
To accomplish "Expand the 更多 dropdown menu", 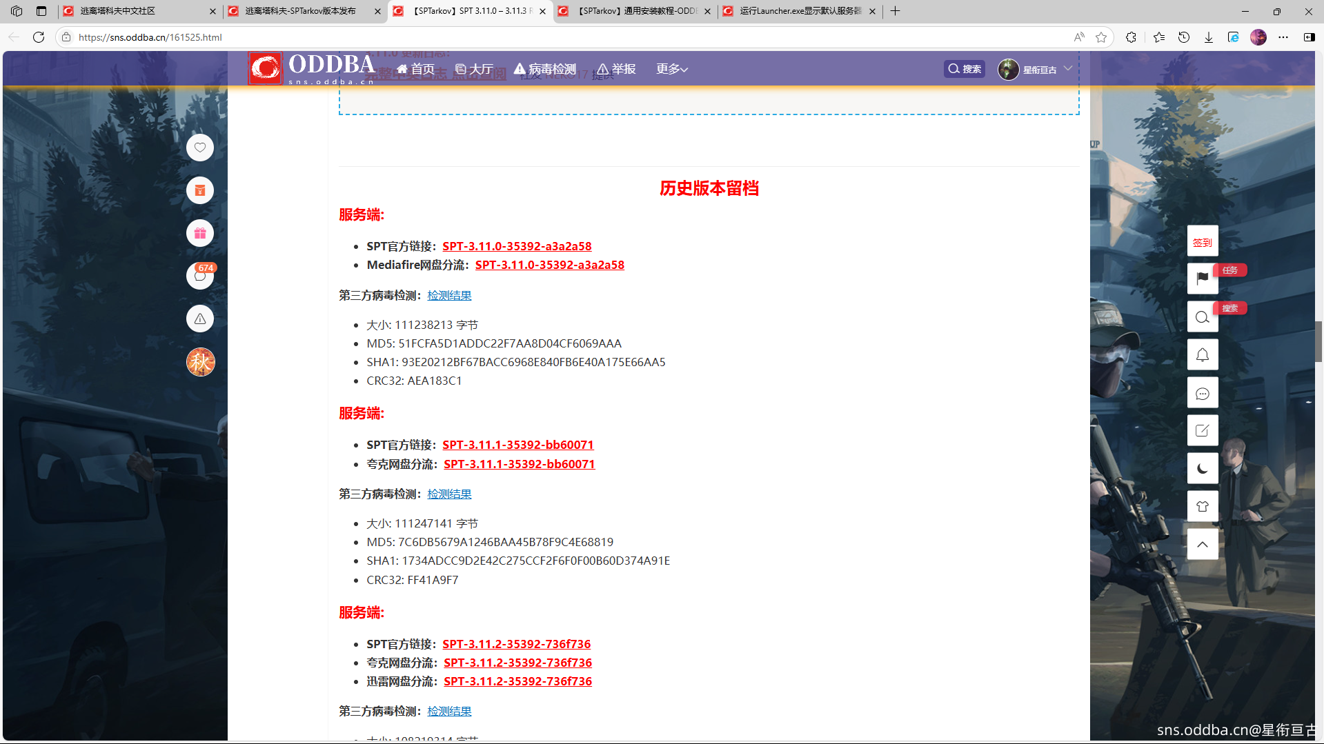I will [672, 69].
